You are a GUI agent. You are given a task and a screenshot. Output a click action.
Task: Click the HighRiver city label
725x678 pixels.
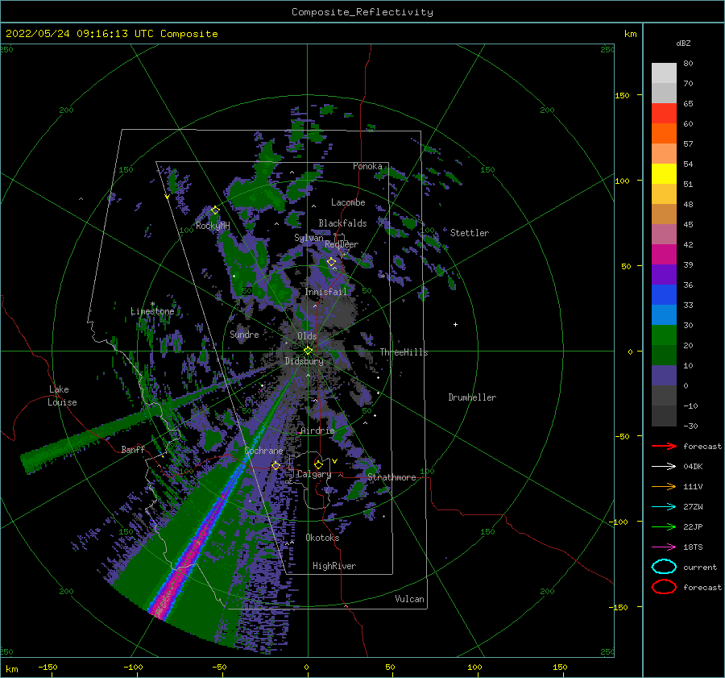[x=334, y=566]
